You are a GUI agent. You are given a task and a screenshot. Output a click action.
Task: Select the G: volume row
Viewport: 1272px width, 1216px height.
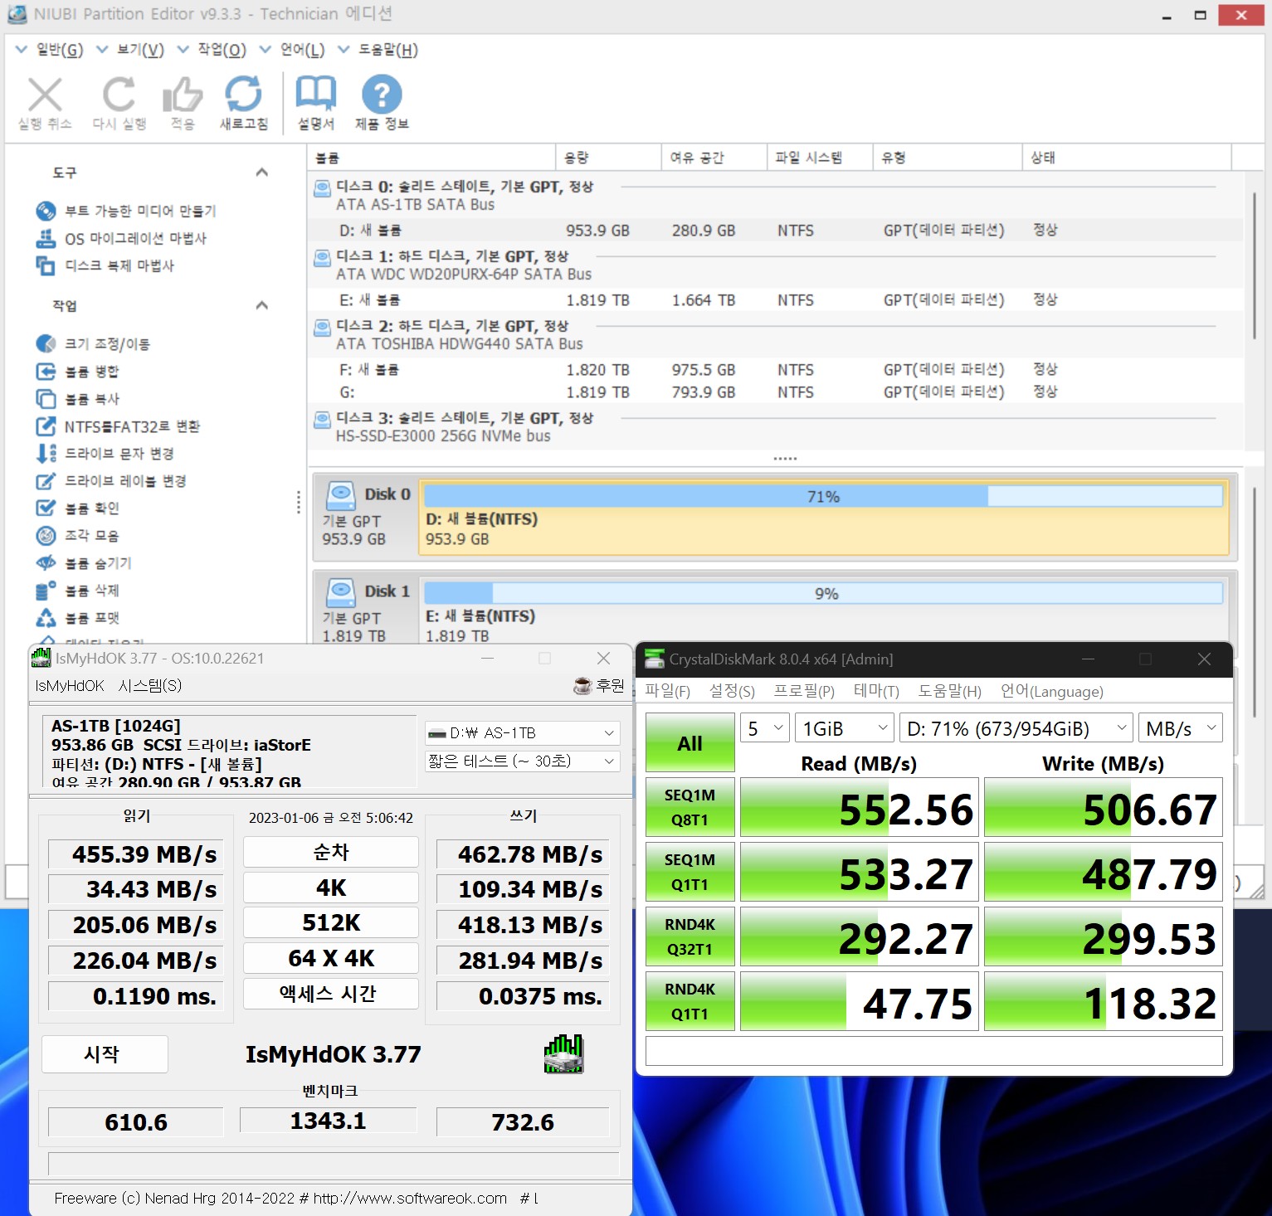[x=777, y=392]
